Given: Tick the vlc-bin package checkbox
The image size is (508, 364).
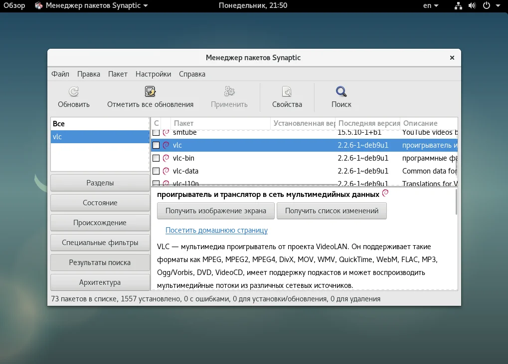Looking at the screenshot, I should tap(156, 158).
